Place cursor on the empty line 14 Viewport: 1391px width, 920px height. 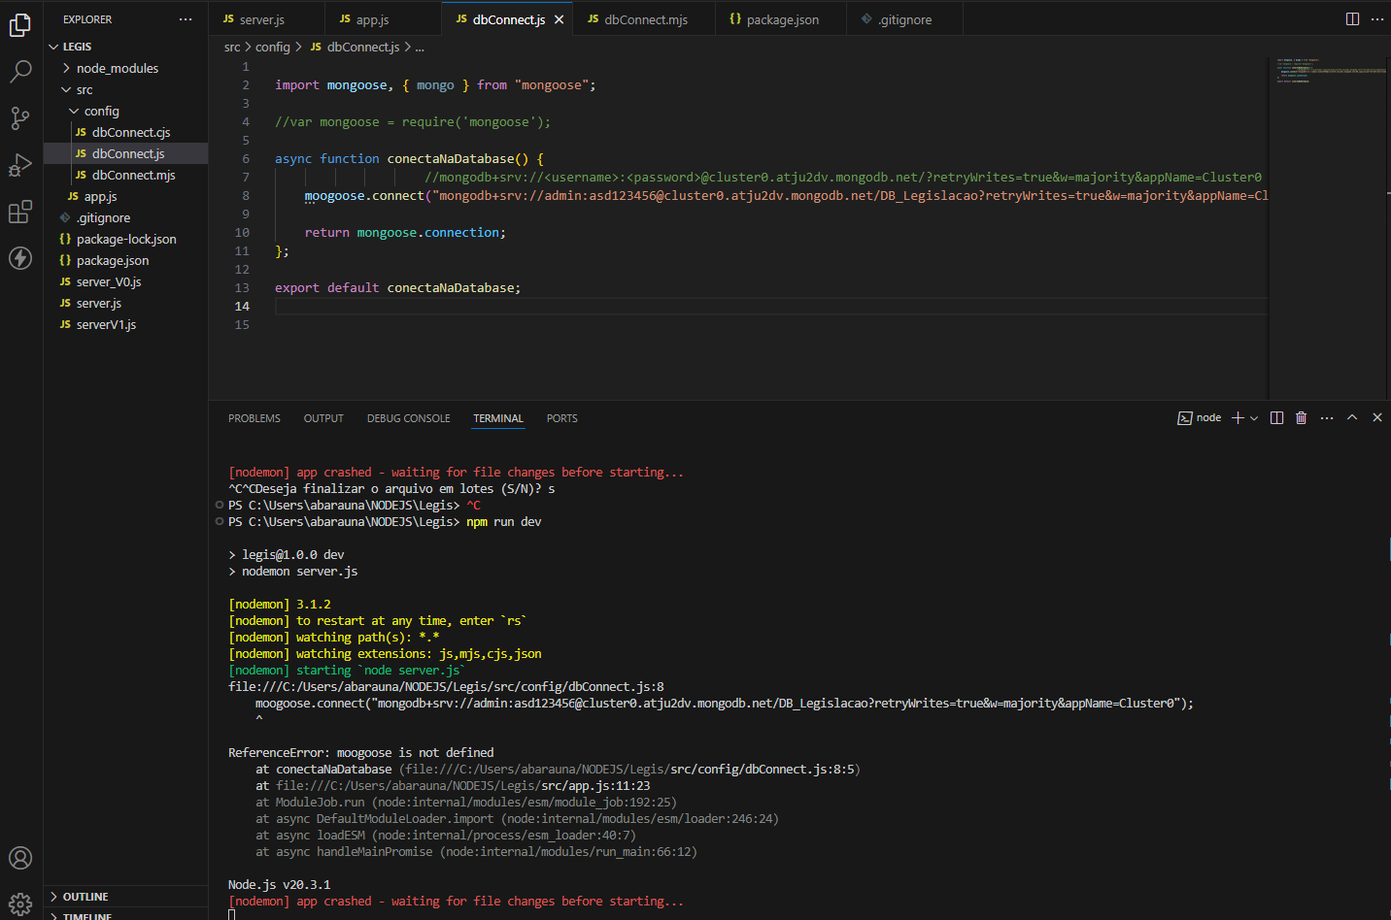(x=771, y=306)
